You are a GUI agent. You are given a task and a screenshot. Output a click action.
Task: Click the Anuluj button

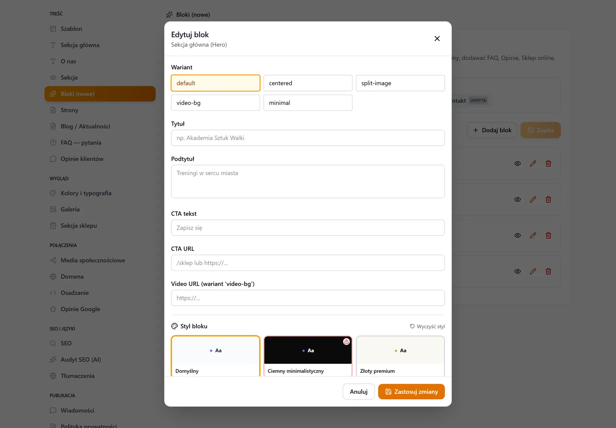(x=359, y=392)
